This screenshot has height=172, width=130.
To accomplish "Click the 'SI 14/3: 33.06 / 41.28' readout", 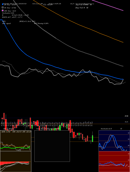I will (20, 15).
